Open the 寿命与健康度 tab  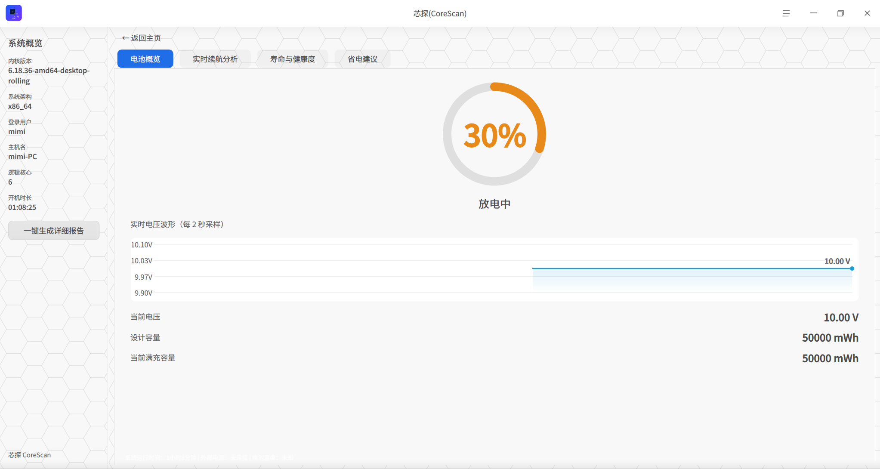[293, 59]
